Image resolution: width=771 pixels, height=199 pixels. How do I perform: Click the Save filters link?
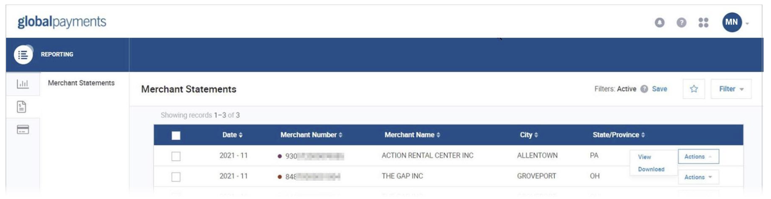click(659, 89)
